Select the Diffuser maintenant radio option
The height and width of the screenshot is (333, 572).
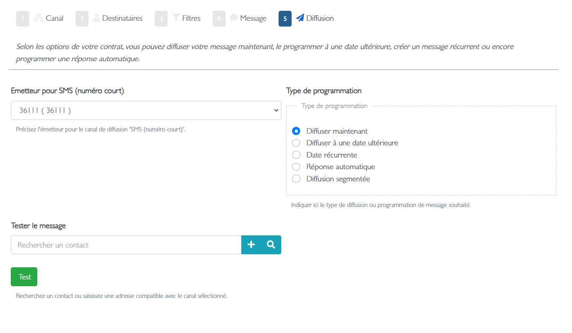(296, 131)
